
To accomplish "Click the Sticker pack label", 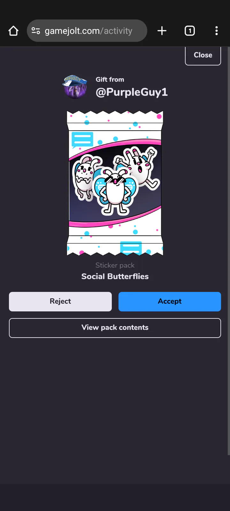I will coord(115,265).
